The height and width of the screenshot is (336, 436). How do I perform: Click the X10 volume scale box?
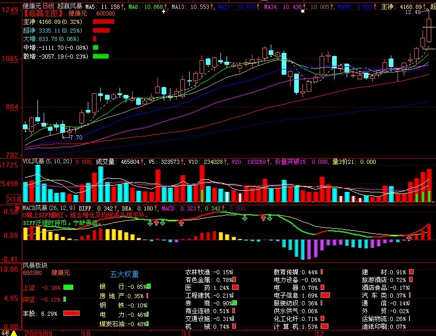[x=14, y=199]
